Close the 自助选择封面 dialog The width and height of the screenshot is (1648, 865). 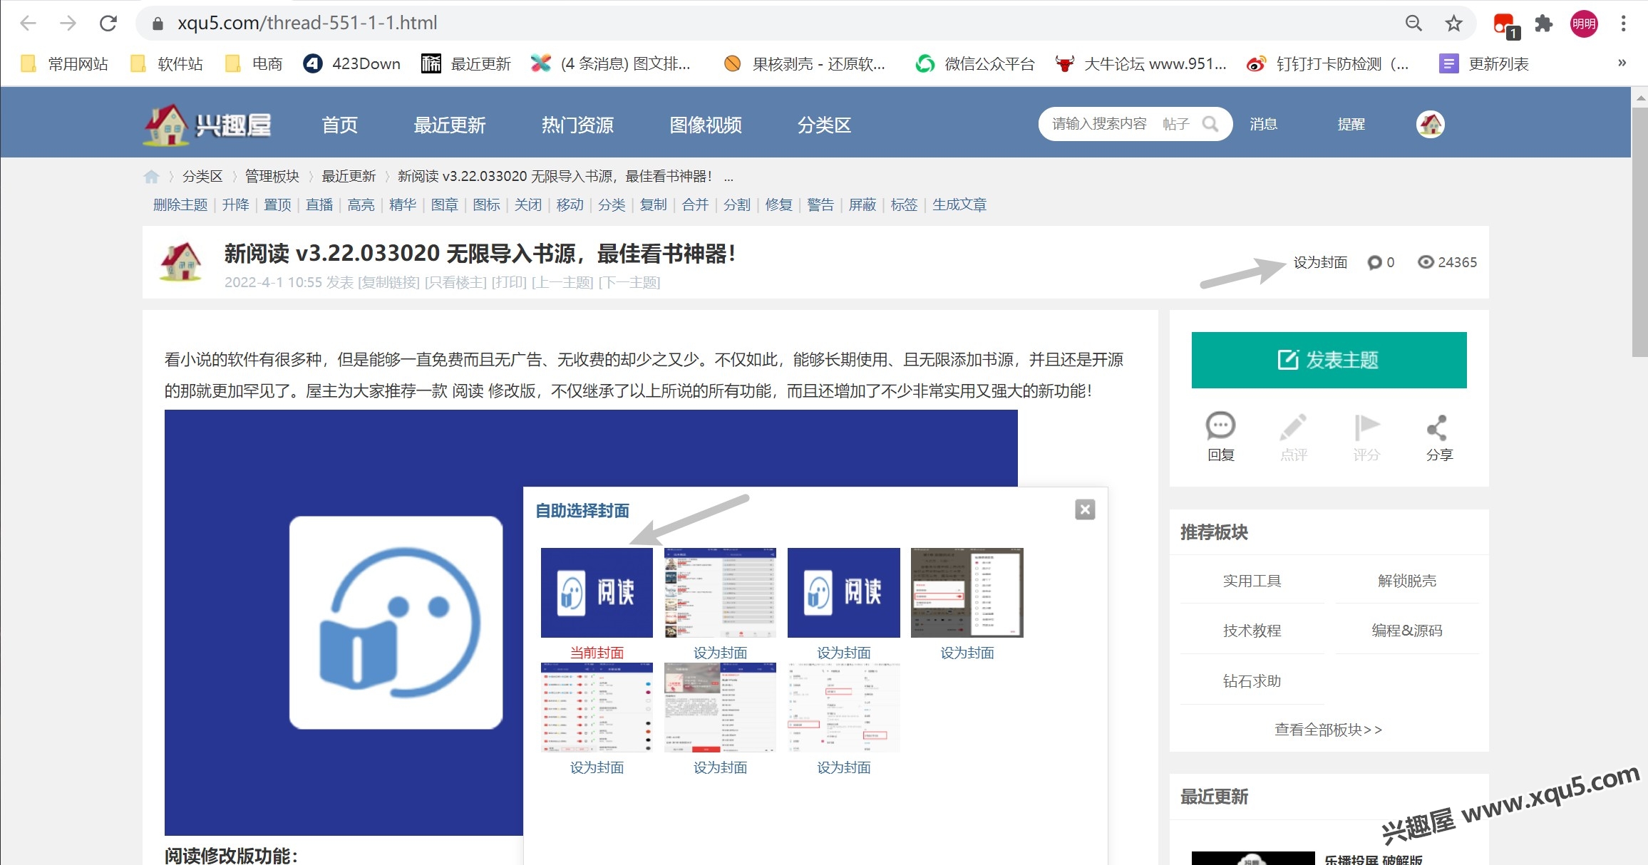(1085, 509)
